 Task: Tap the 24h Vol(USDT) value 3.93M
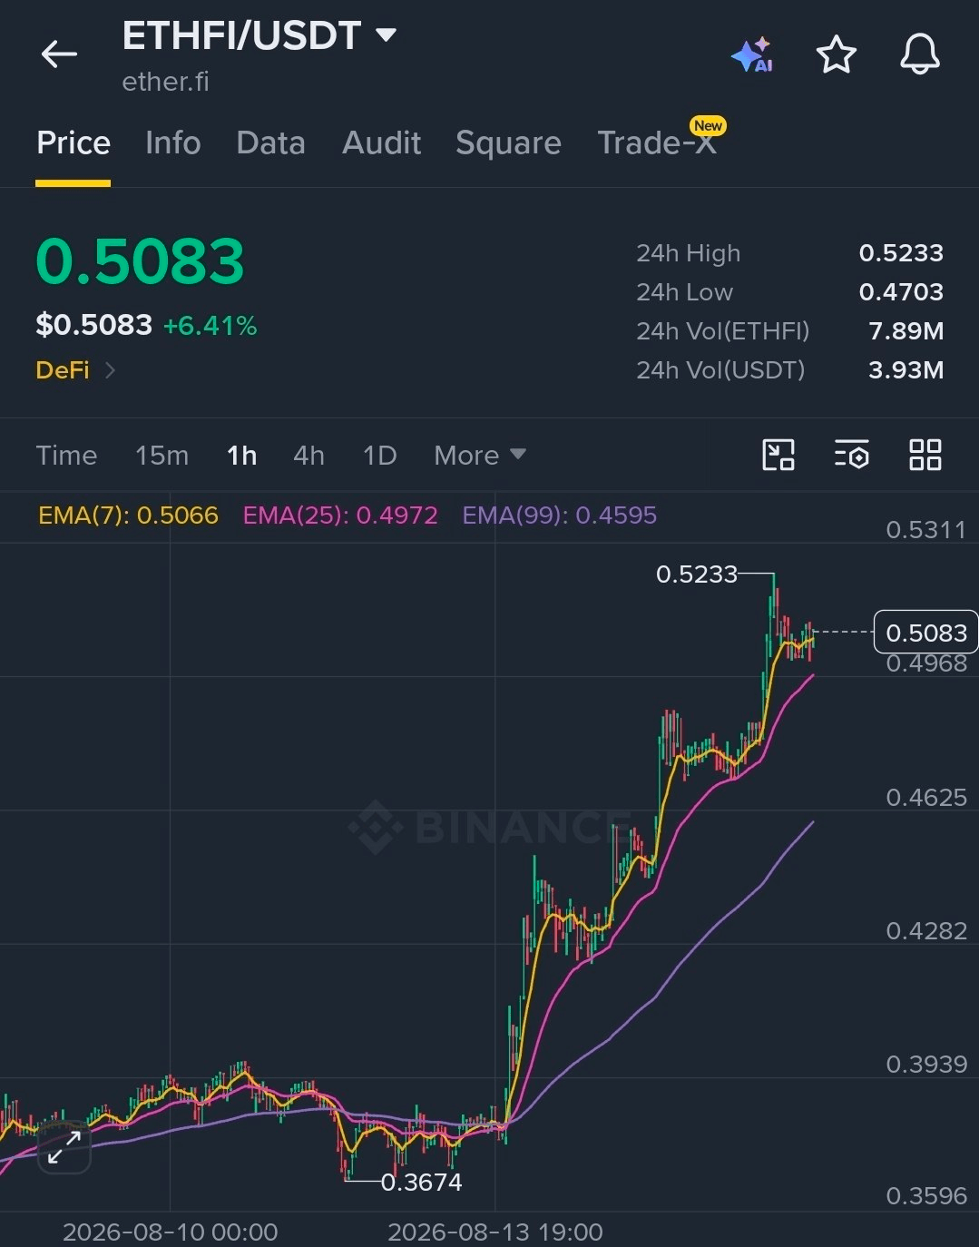click(906, 370)
